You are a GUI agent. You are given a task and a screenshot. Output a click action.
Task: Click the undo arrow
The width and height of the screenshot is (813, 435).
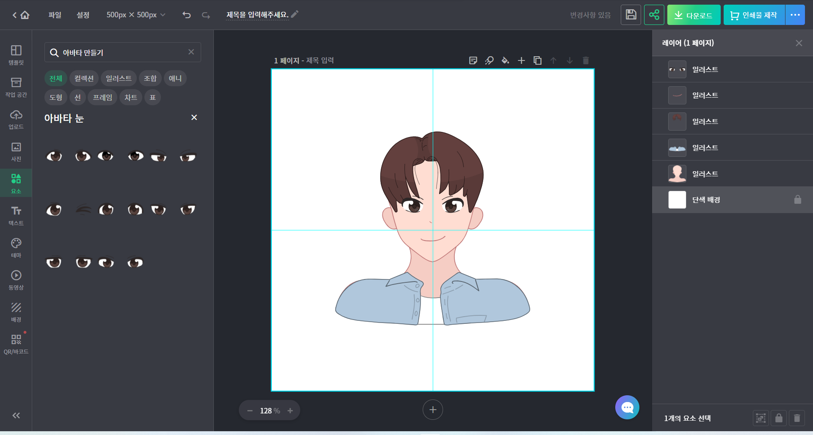(x=186, y=15)
